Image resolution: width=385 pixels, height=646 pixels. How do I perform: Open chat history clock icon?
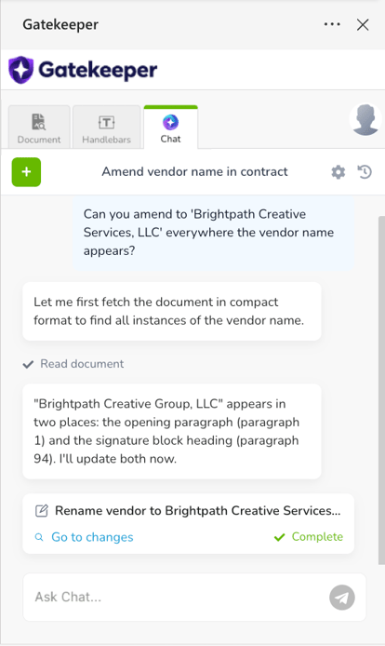pyautogui.click(x=365, y=172)
